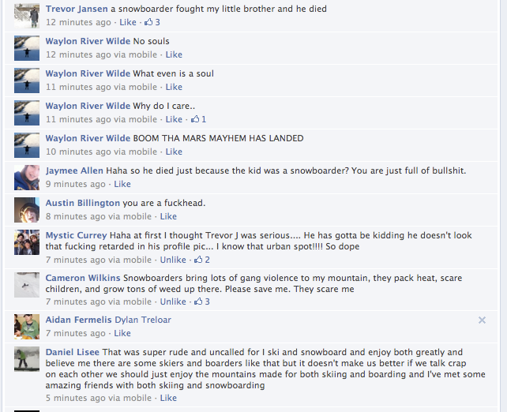Unlike Cameron Wilkins' comment
This screenshot has width=507, height=412.
pos(173,302)
